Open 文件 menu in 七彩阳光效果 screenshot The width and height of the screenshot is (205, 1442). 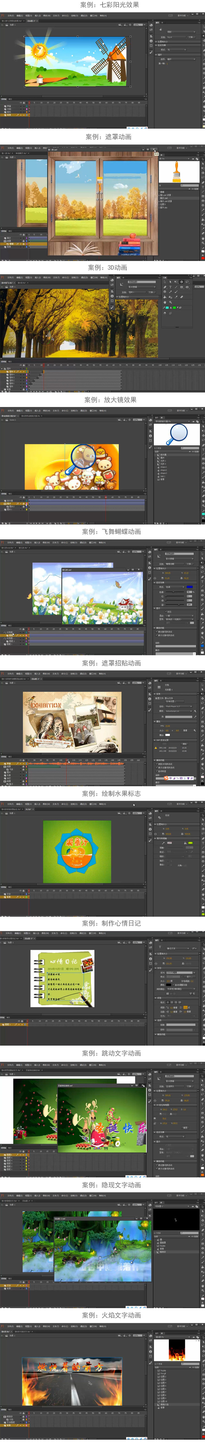click(11, 16)
